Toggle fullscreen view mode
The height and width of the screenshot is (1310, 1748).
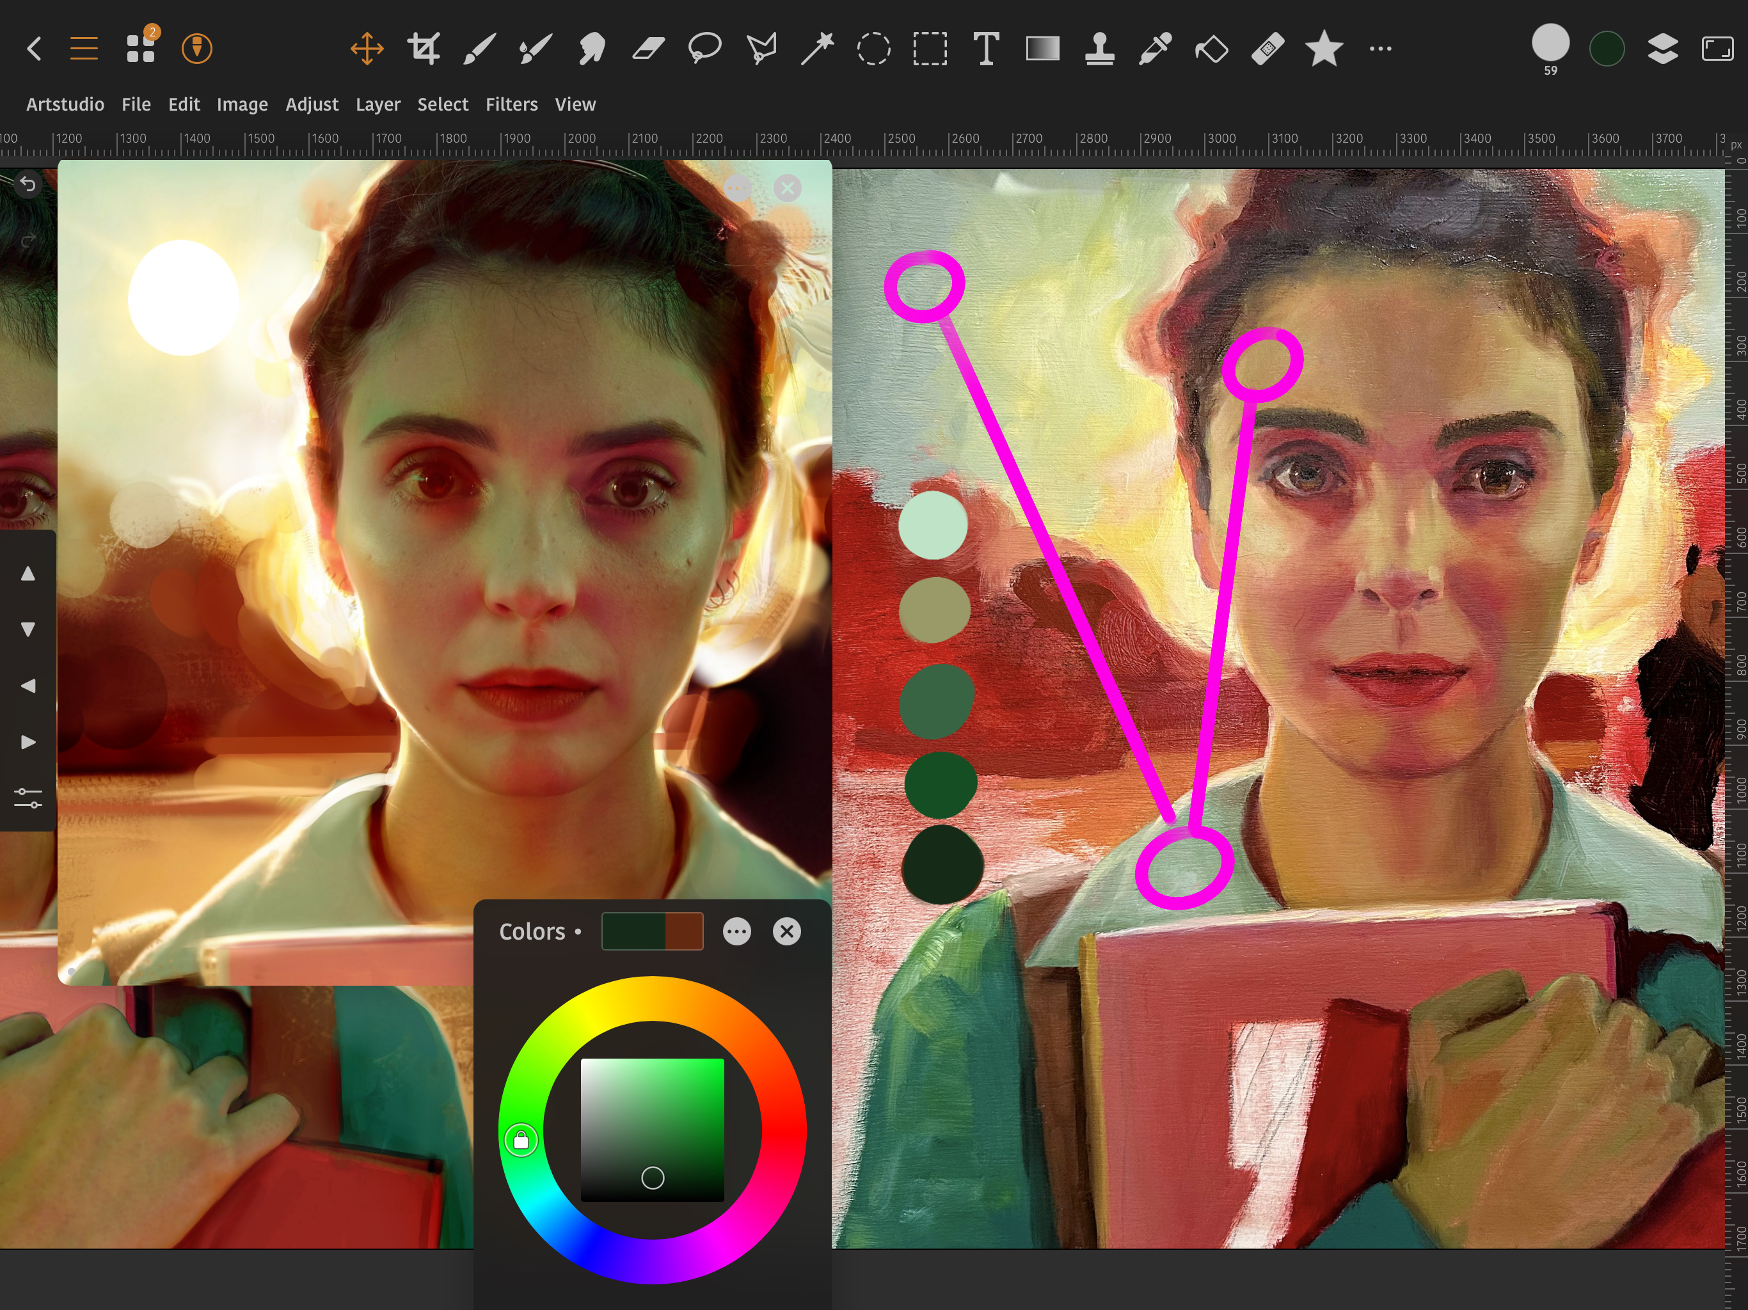(x=1717, y=49)
